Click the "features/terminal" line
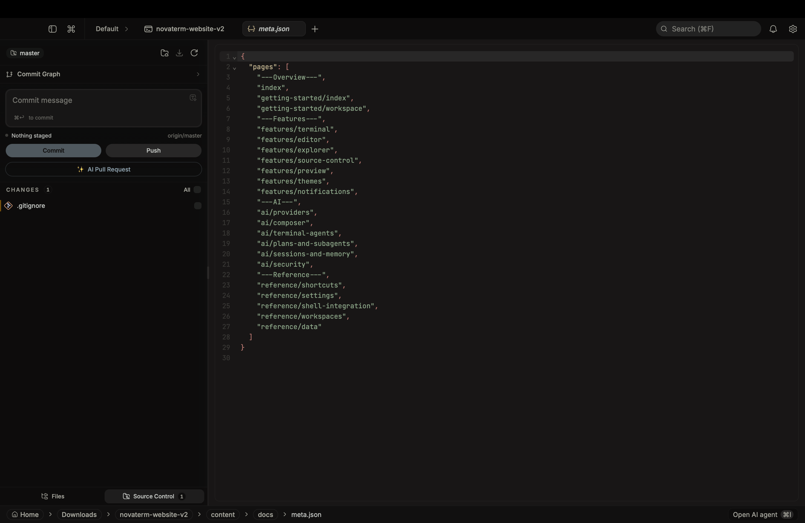805x523 pixels. click(297, 129)
